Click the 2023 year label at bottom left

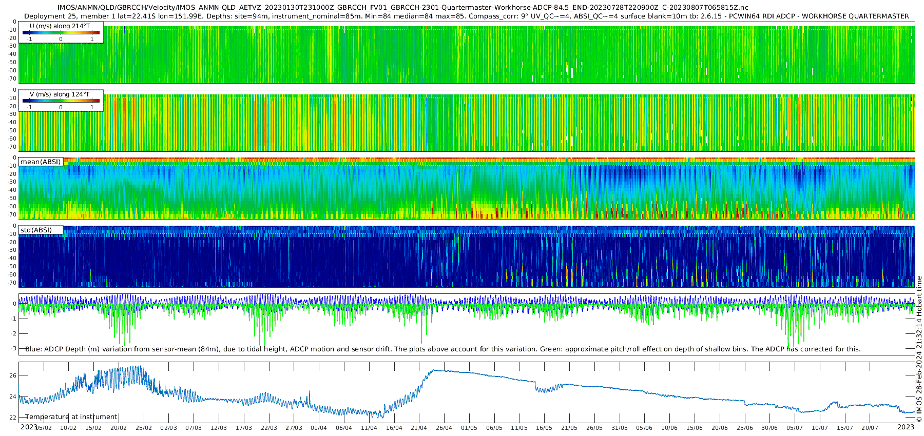point(29,427)
